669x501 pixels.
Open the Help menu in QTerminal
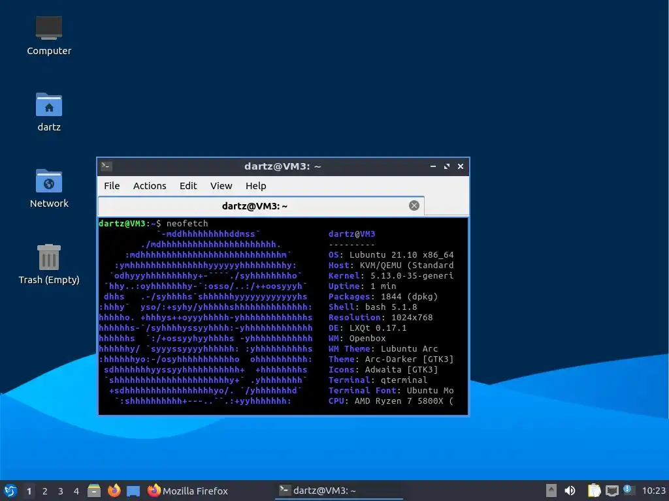255,186
